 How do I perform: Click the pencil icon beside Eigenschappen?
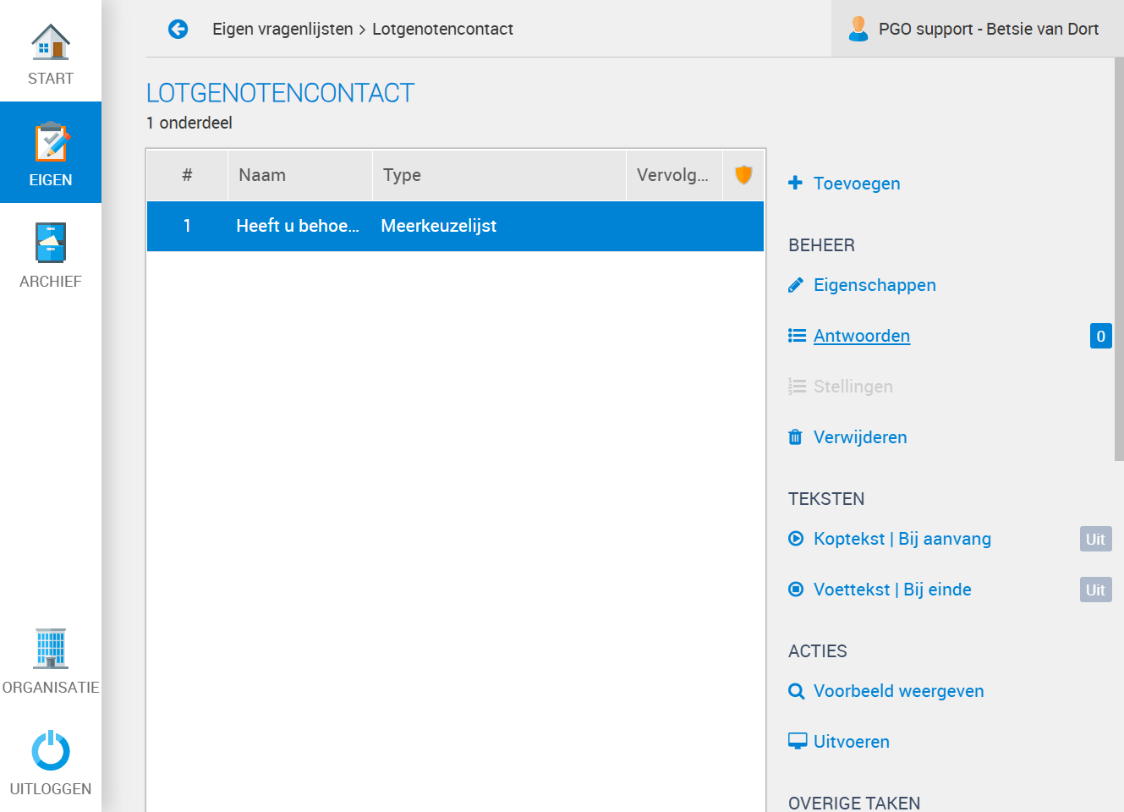pyautogui.click(x=795, y=285)
